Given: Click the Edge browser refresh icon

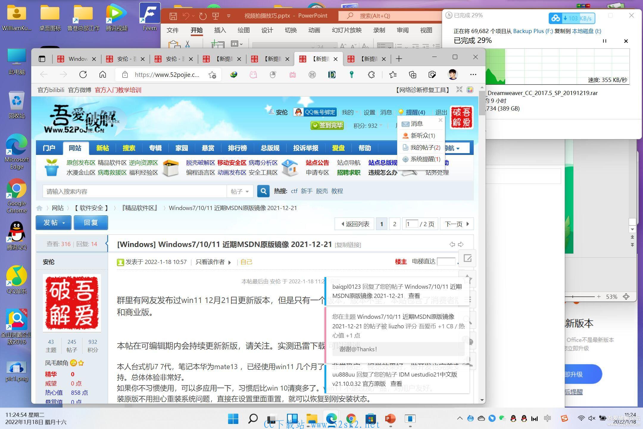Looking at the screenshot, I should point(83,74).
